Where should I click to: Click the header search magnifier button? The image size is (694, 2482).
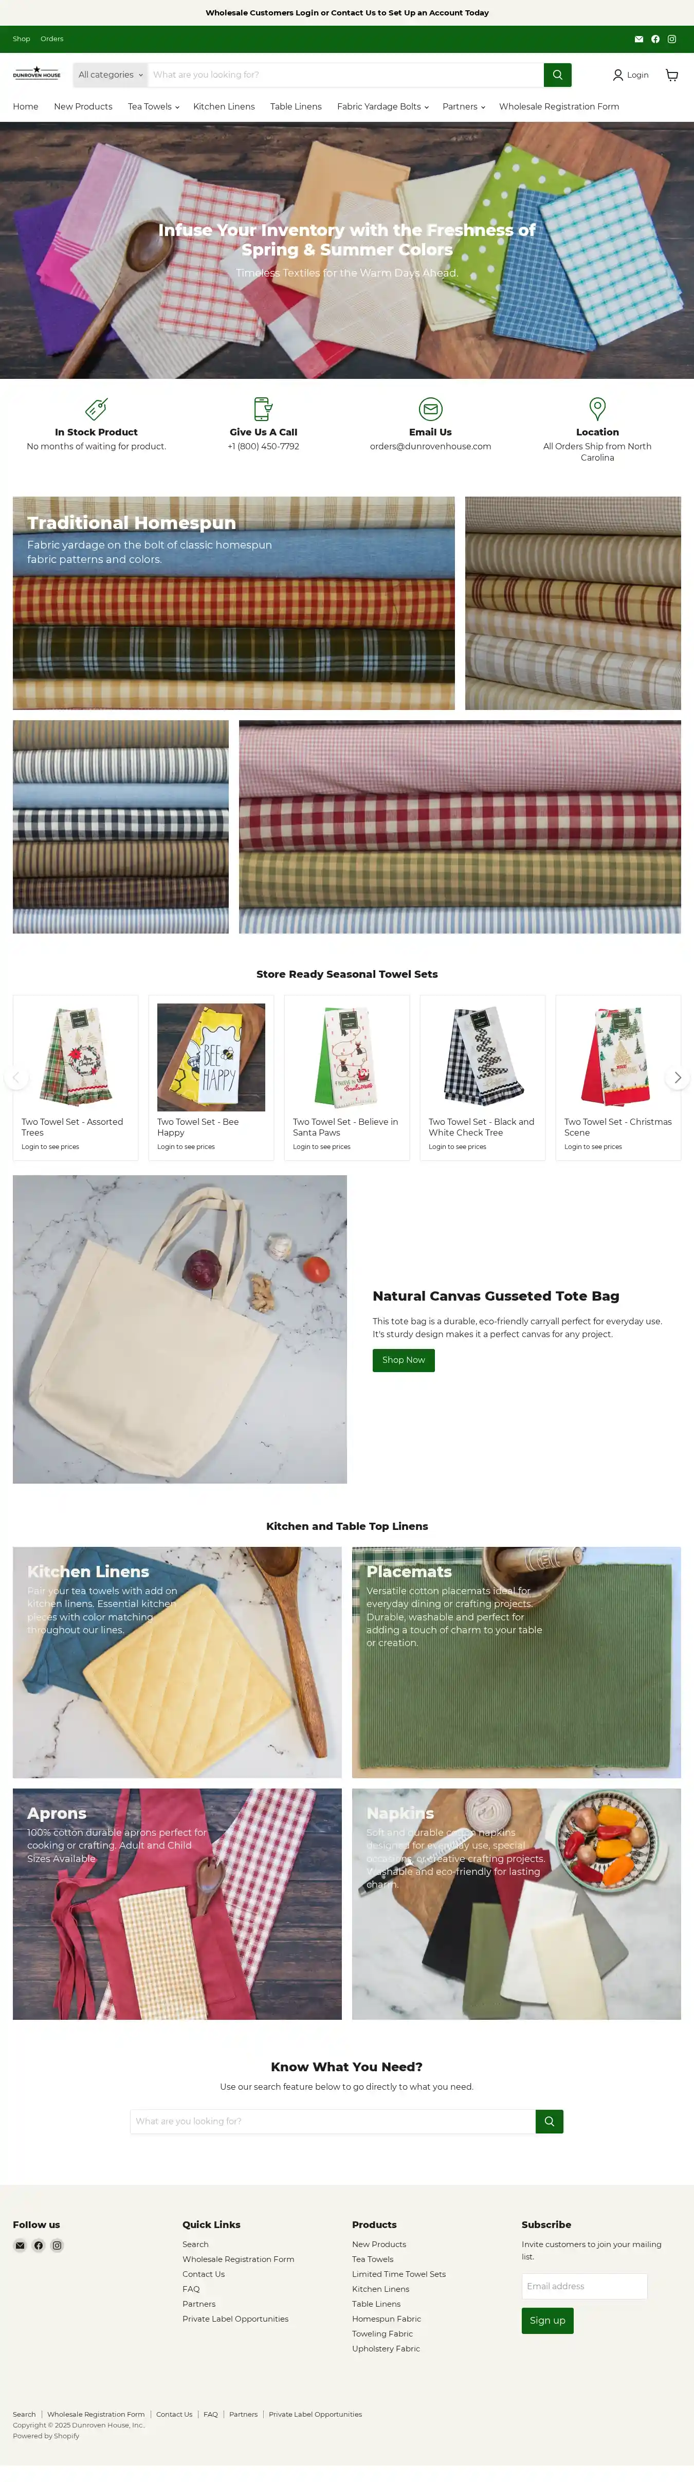click(557, 75)
